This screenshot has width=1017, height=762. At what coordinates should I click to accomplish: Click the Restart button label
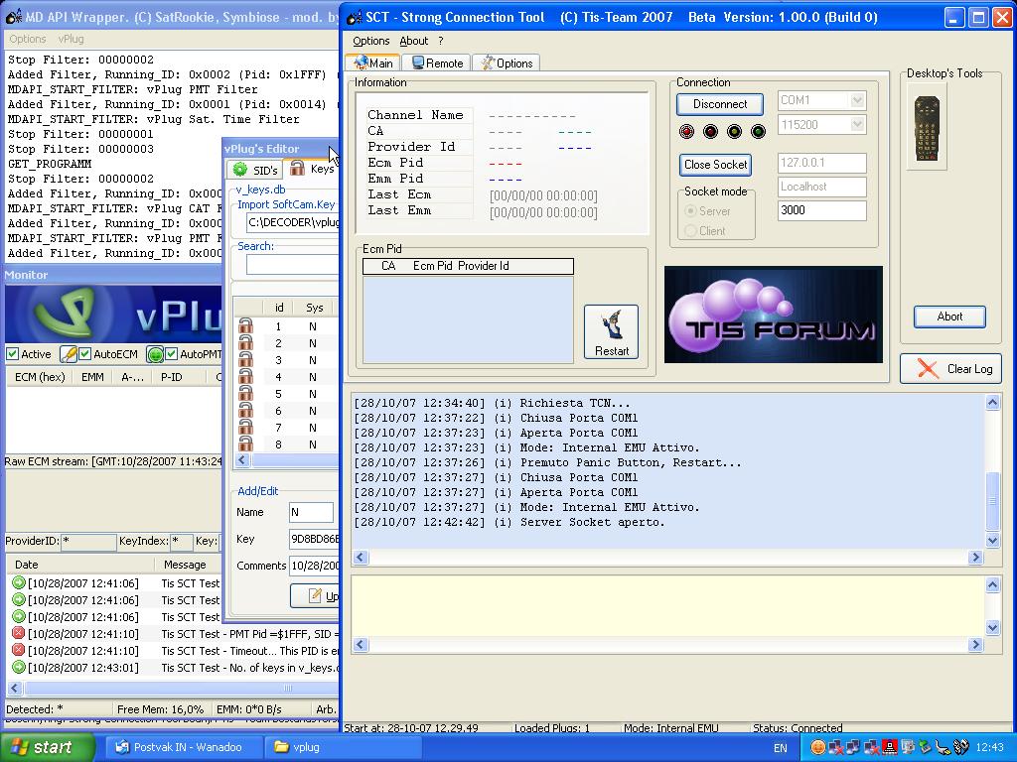(612, 351)
